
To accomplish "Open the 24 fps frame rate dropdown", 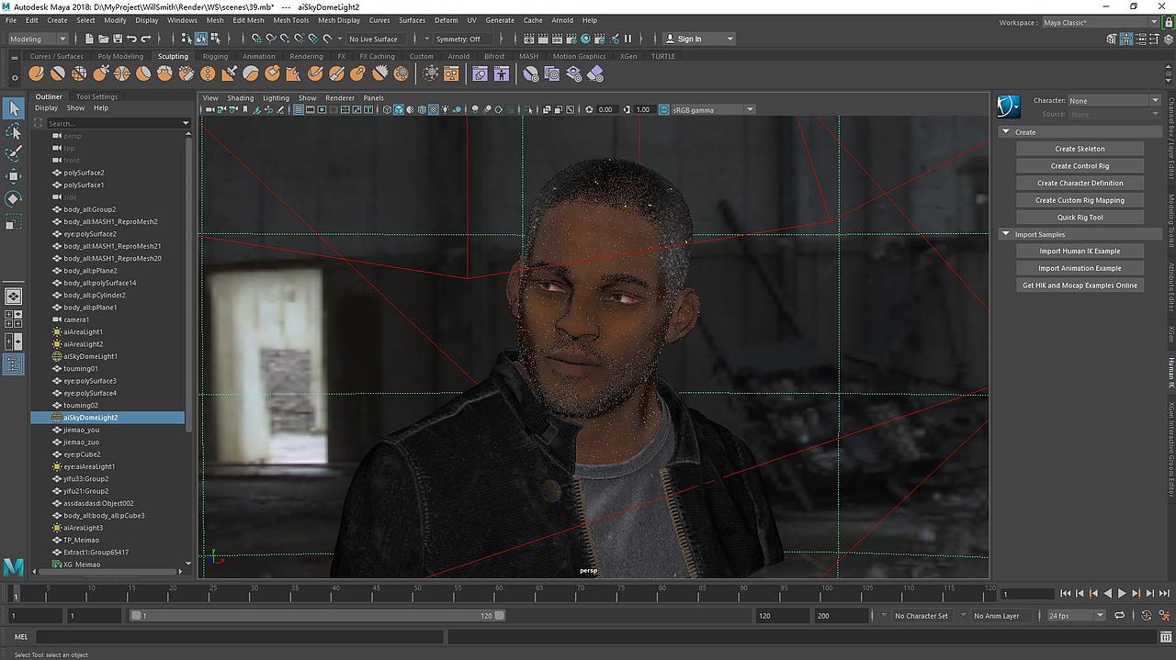I will click(x=1076, y=616).
